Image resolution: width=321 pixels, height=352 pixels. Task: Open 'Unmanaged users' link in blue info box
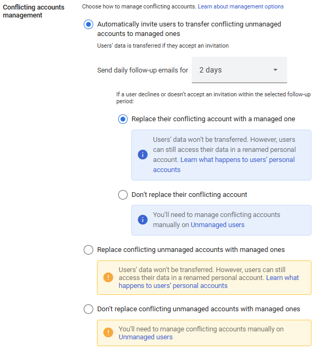click(218, 225)
